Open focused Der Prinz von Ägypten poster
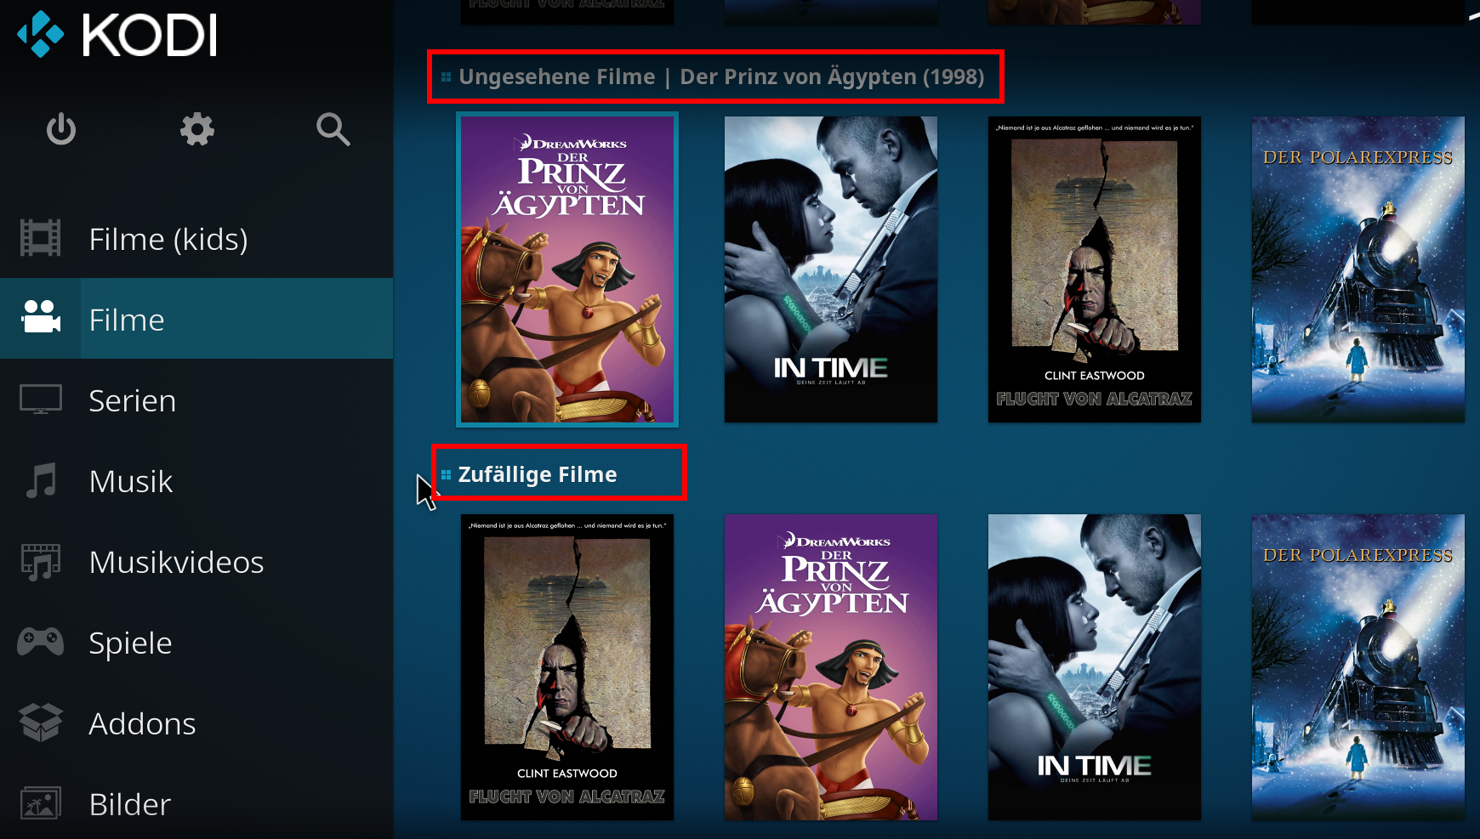 (567, 269)
